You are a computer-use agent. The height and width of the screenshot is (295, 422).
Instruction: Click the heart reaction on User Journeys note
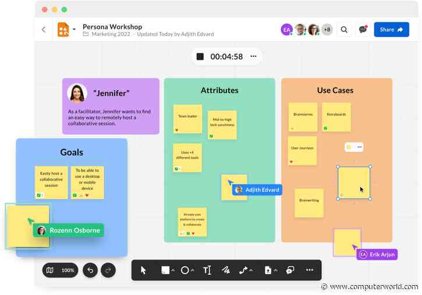[291, 161]
